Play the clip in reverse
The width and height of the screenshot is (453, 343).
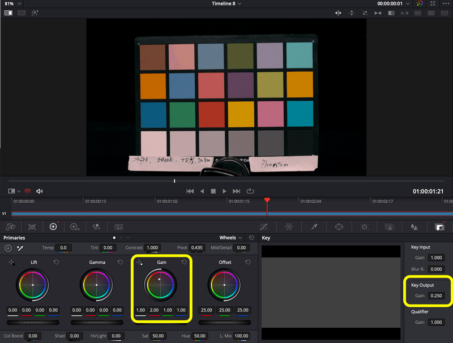[202, 191]
